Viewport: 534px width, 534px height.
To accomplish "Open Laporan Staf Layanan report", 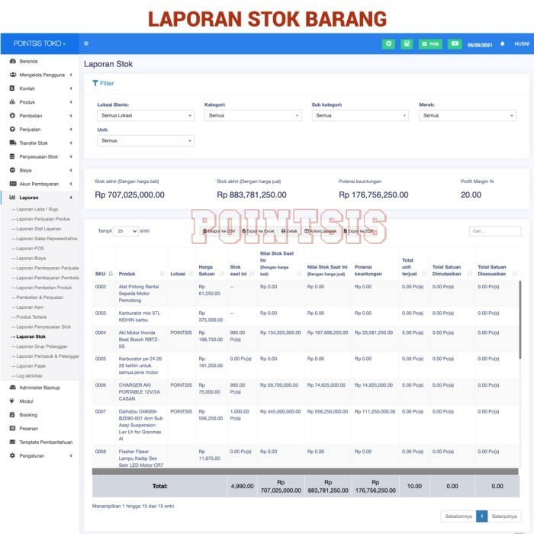I will (38, 229).
